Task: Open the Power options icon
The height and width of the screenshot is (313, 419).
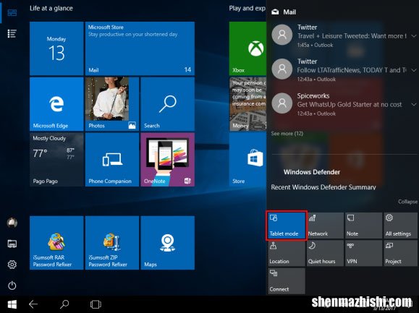Action: coord(12,286)
